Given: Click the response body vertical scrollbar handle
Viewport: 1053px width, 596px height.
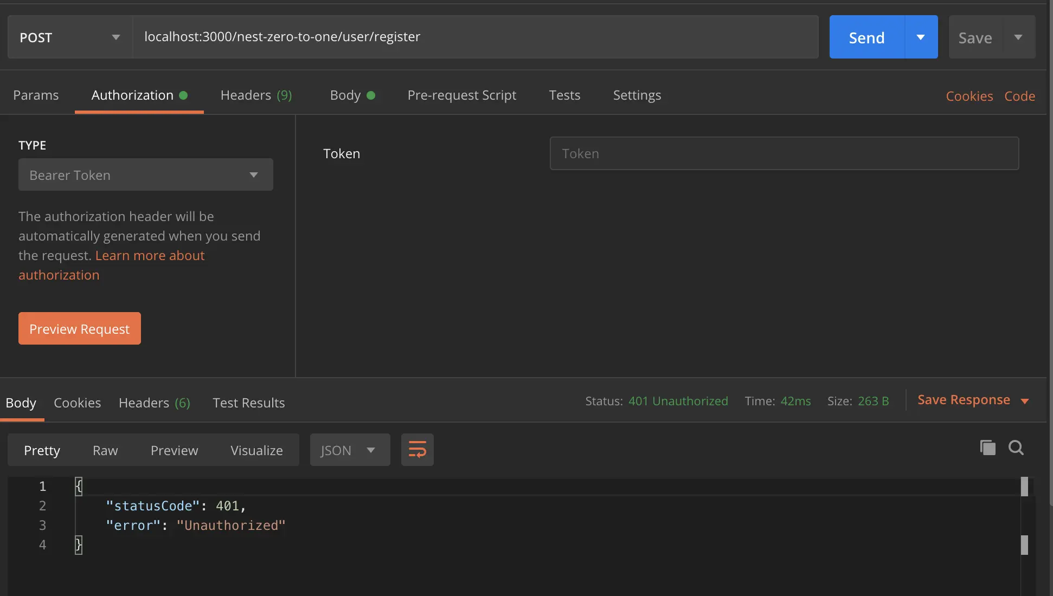Looking at the screenshot, I should 1024,487.
